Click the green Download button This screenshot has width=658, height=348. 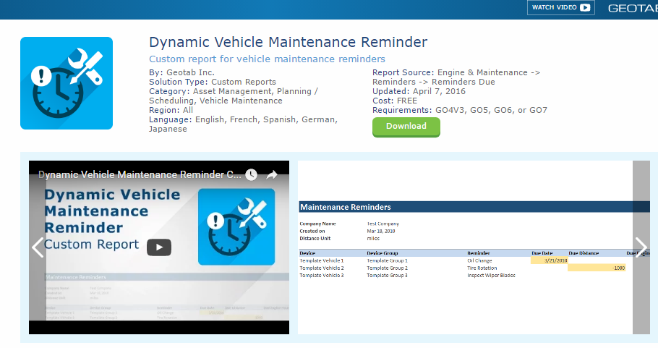(x=406, y=127)
